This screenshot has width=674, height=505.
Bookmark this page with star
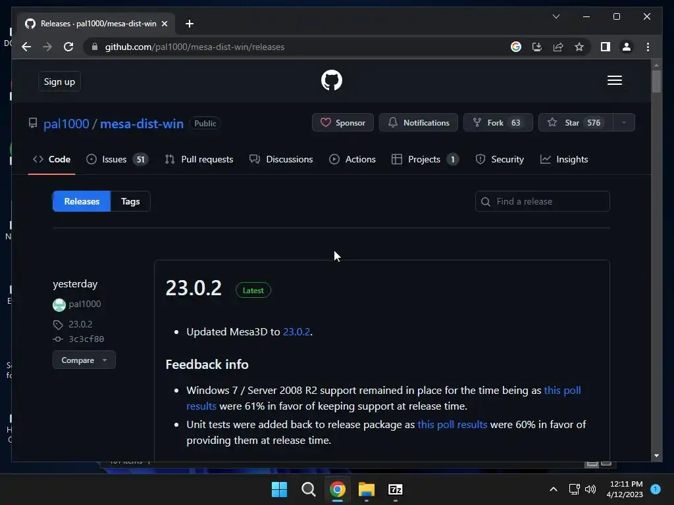pyautogui.click(x=579, y=47)
